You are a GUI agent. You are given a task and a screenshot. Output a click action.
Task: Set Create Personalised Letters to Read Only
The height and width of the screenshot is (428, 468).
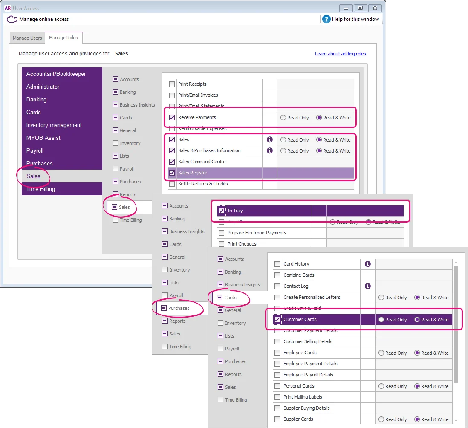(x=381, y=297)
